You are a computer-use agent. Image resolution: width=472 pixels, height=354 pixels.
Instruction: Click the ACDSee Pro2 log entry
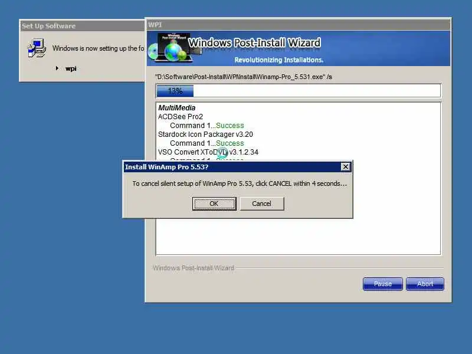point(181,116)
